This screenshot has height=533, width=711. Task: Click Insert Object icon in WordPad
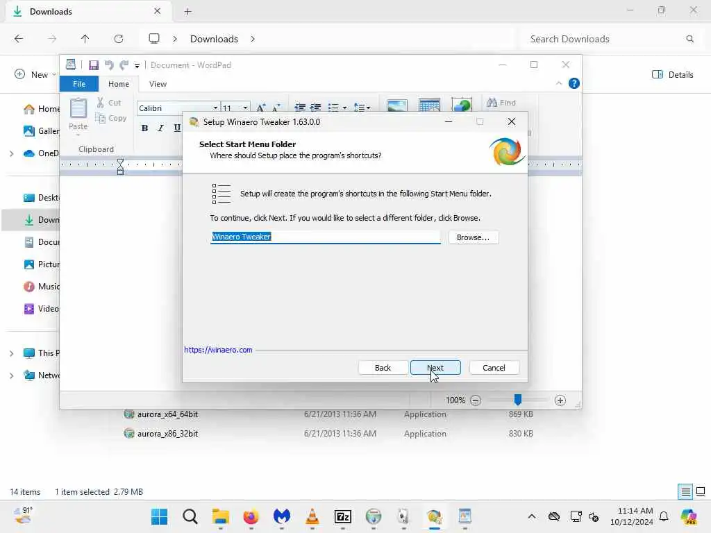[x=462, y=105]
